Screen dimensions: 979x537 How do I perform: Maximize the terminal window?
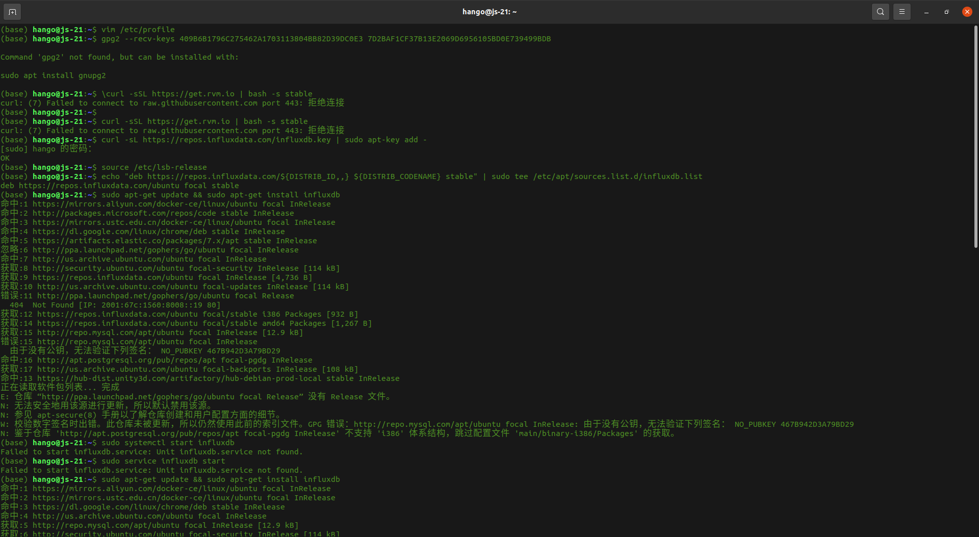(x=946, y=12)
